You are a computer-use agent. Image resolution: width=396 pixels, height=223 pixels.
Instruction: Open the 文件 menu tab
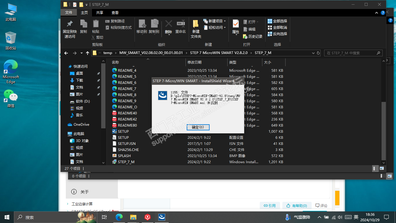[x=69, y=13]
